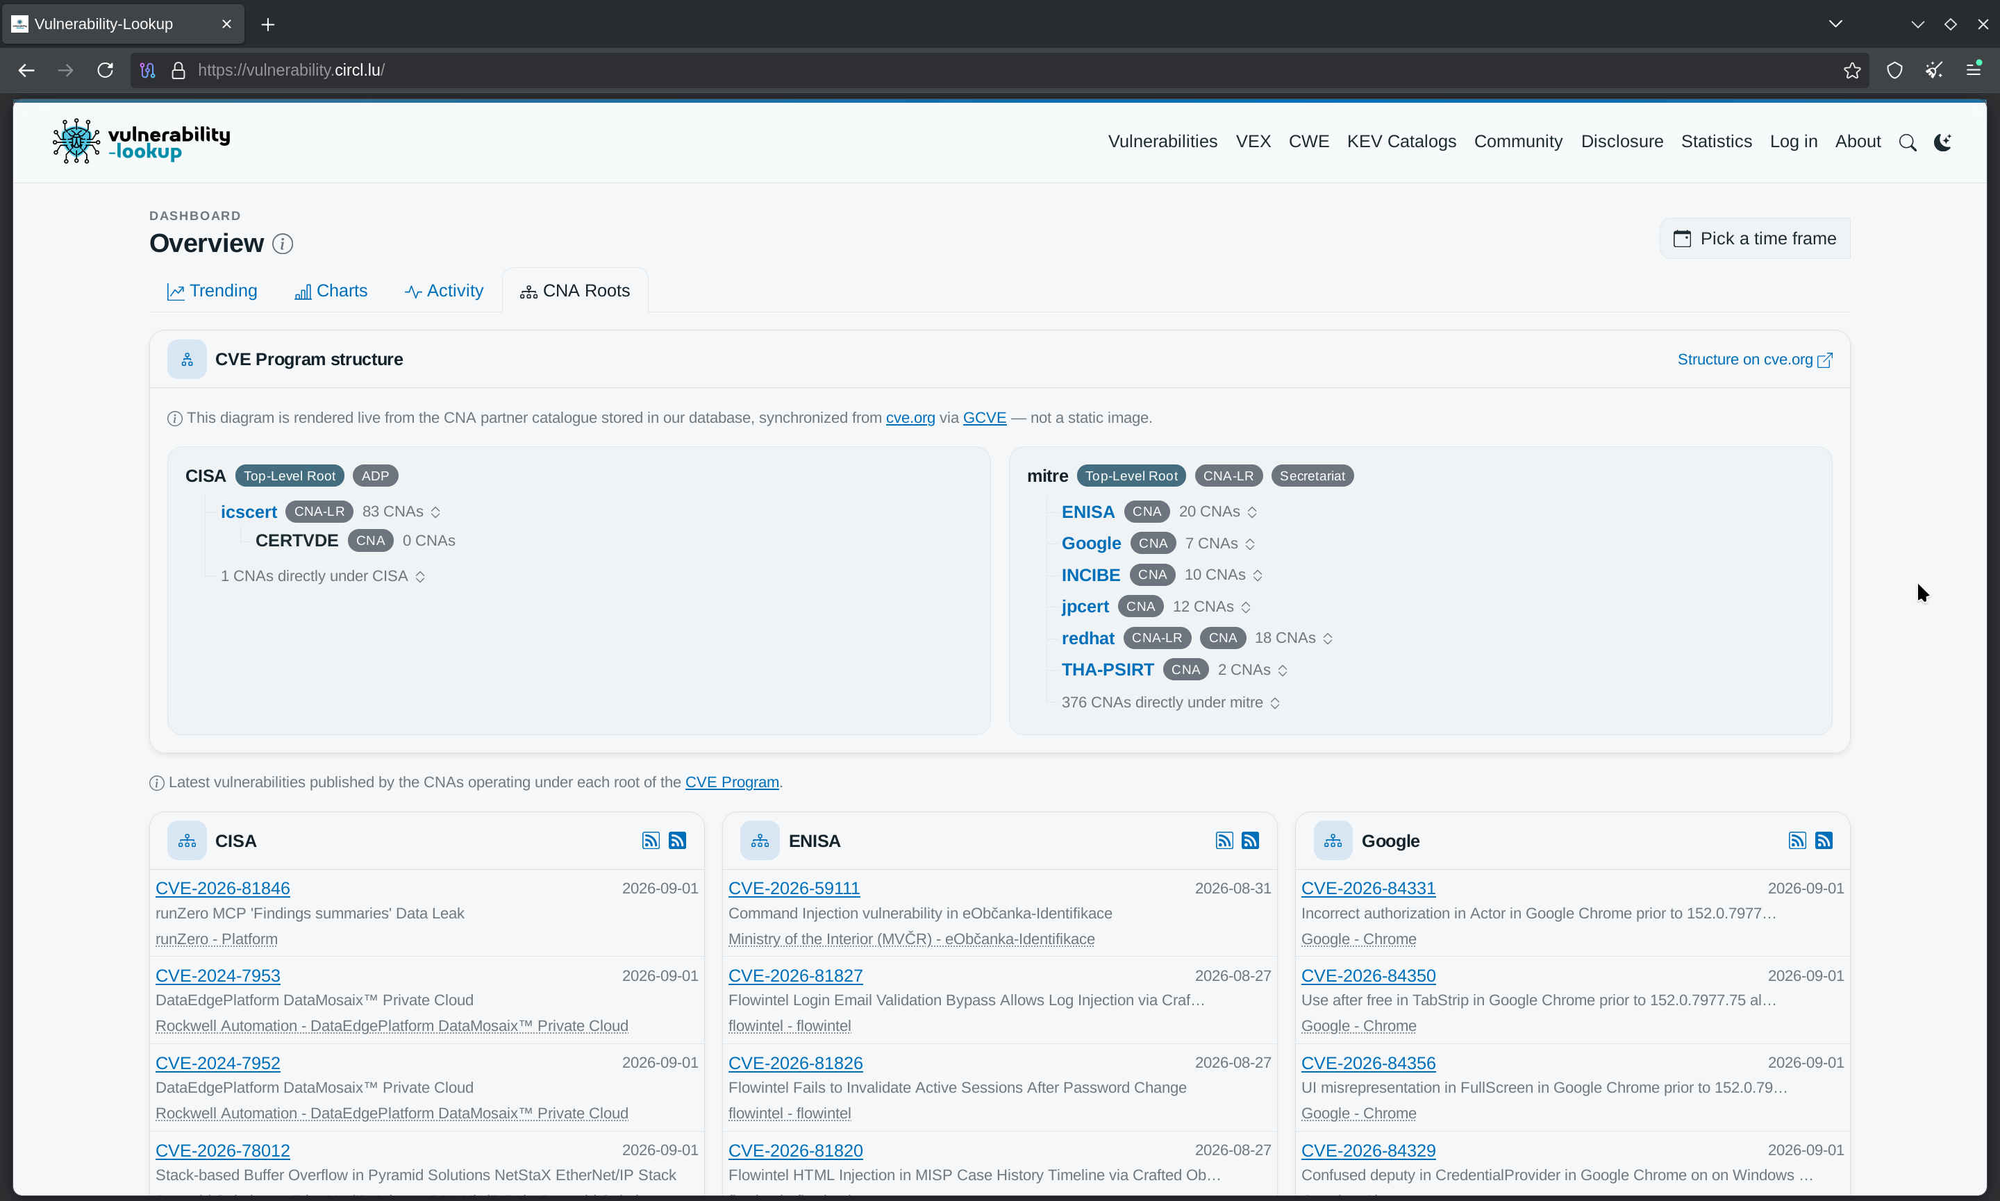The width and height of the screenshot is (2000, 1201).
Task: Bookmark this page with the star icon
Action: 1852,70
